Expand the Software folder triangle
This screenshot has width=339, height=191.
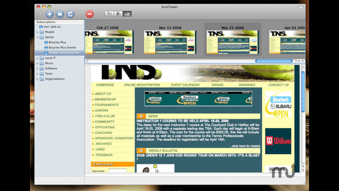(37, 68)
